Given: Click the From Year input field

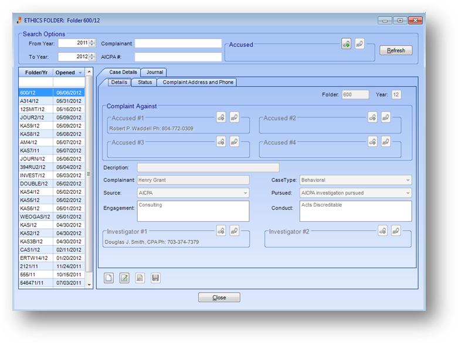Looking at the screenshot, I should click(x=74, y=43).
